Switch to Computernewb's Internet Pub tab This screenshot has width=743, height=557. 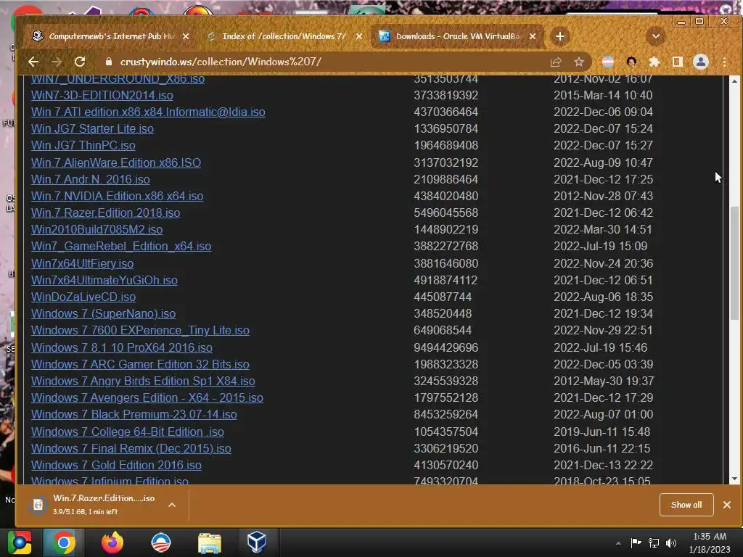pyautogui.click(x=111, y=36)
